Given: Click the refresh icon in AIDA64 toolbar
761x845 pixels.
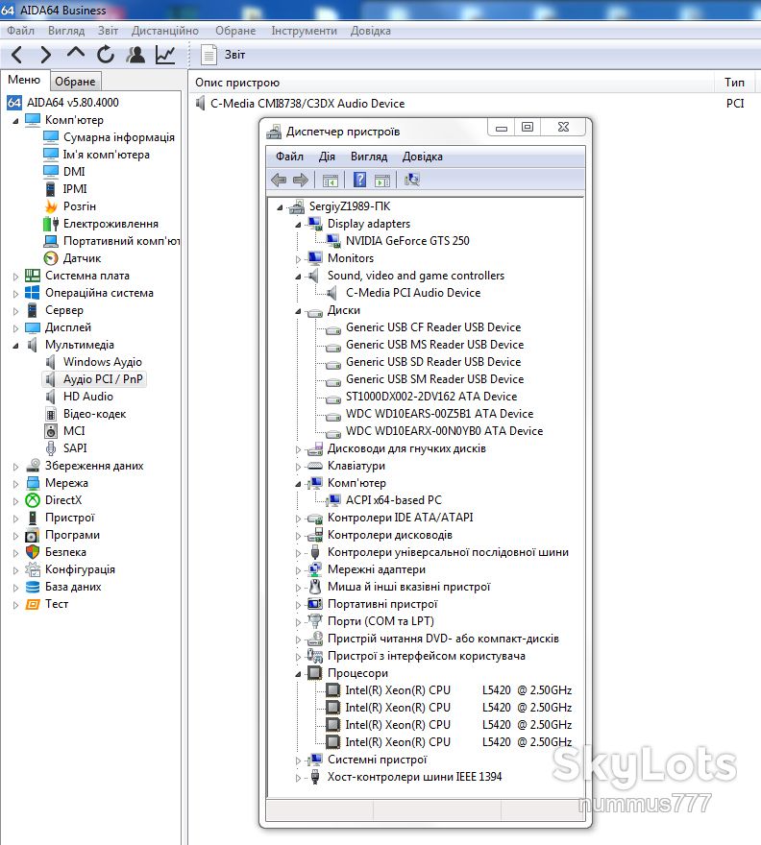Looking at the screenshot, I should (106, 55).
